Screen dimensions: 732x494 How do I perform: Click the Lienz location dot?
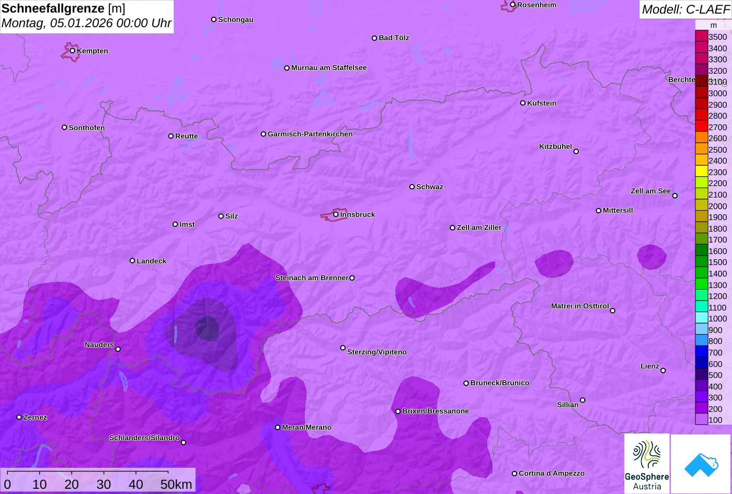[x=663, y=371]
